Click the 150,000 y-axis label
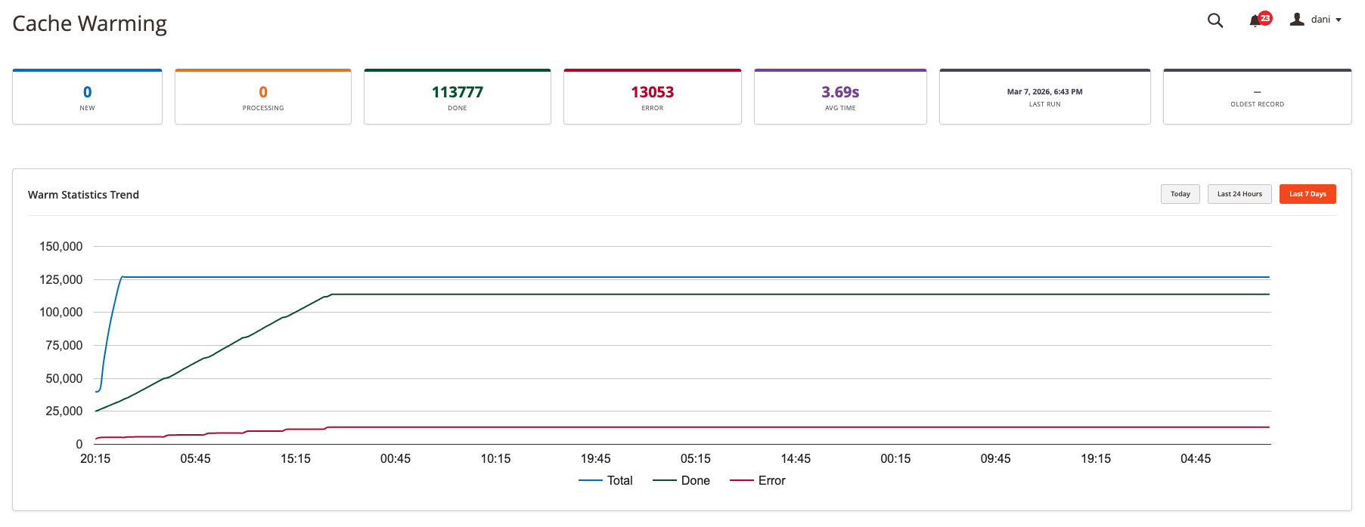 (61, 246)
